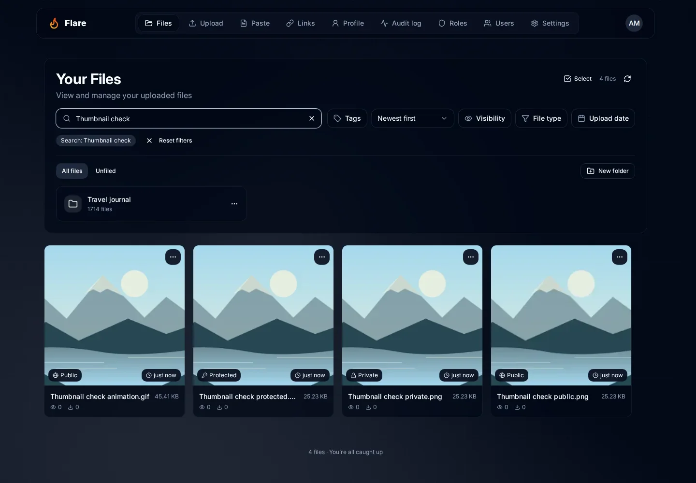Open the Users page

499,23
